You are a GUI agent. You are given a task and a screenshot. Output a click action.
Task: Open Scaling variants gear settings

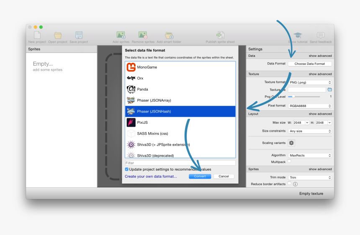(291, 143)
